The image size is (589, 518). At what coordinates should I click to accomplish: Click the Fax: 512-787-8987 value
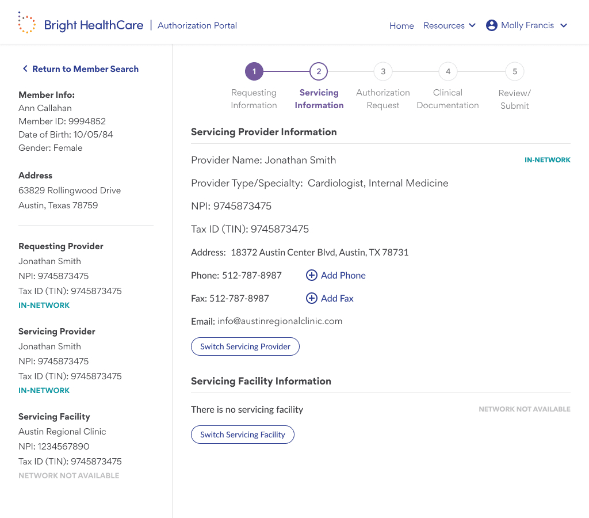(x=230, y=298)
